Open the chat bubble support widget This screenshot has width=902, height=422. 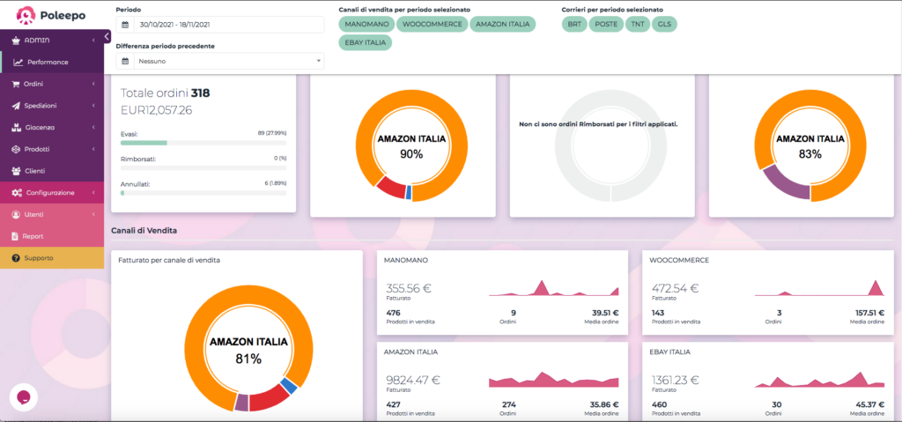tap(24, 397)
